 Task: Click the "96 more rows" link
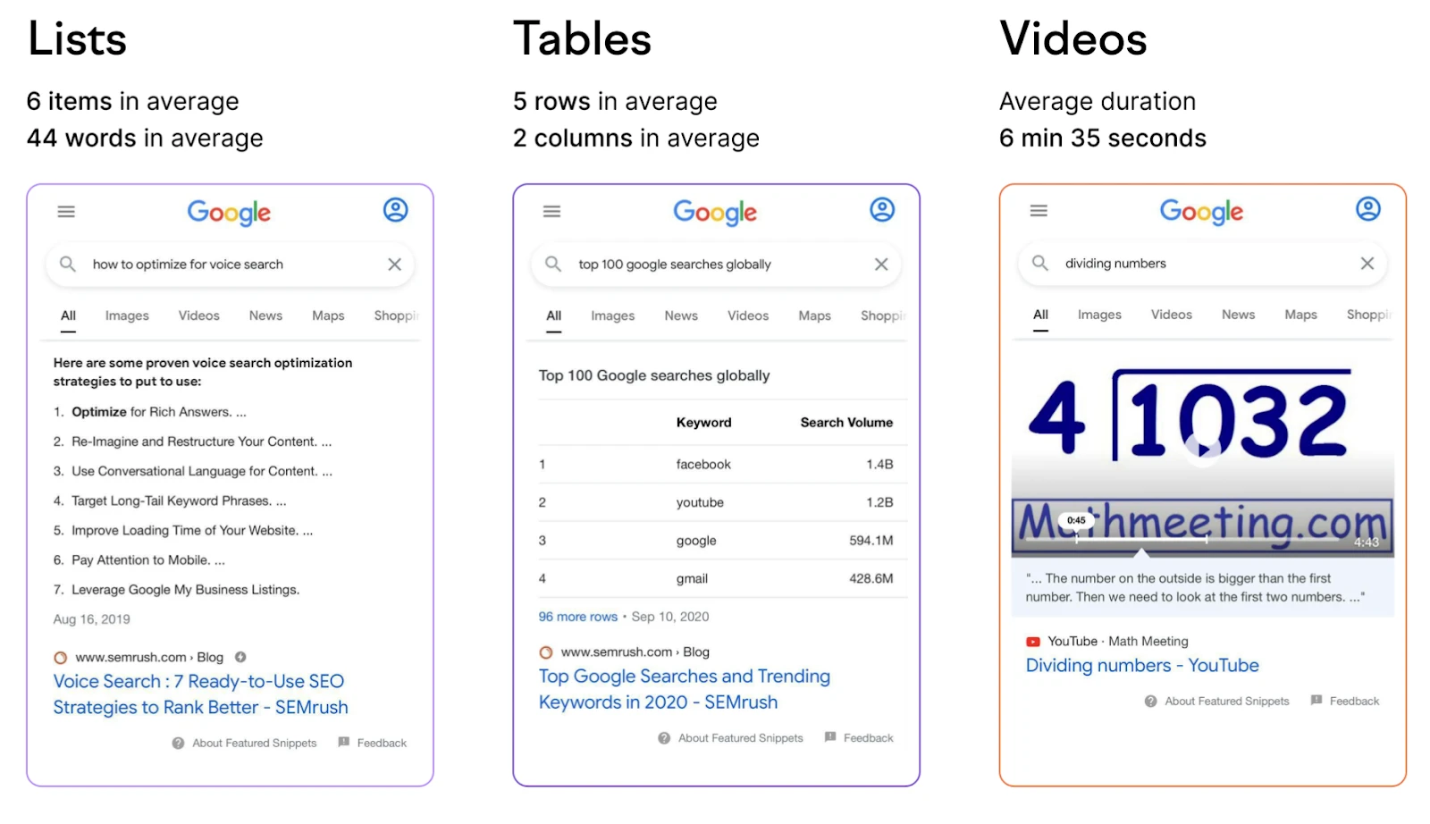[x=577, y=616]
